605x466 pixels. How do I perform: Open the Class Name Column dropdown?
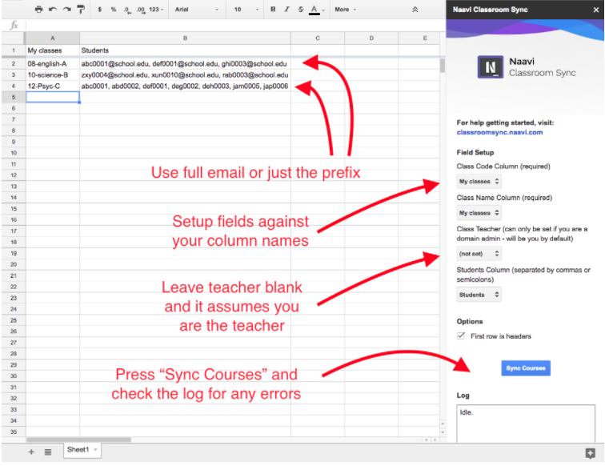479,213
